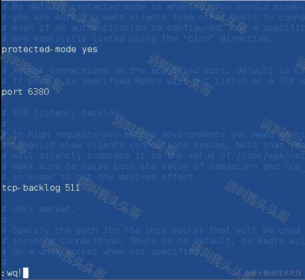
Task: Click the comment 'Accept connections on the specified port'
Action: click(153, 70)
